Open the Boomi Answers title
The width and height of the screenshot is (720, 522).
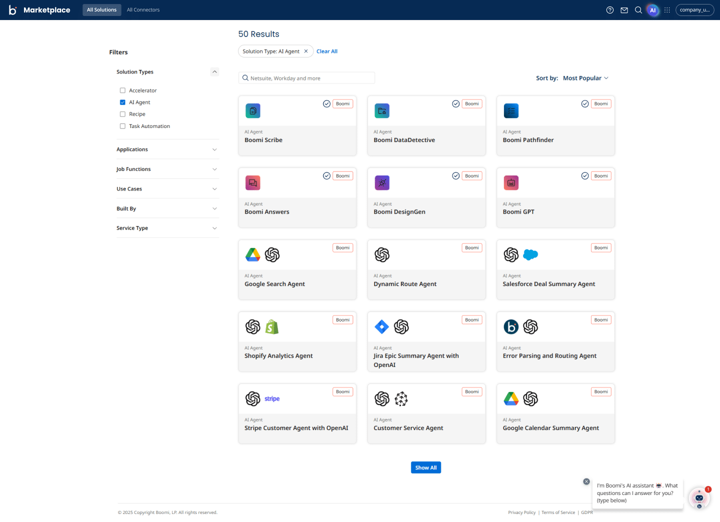pos(267,212)
